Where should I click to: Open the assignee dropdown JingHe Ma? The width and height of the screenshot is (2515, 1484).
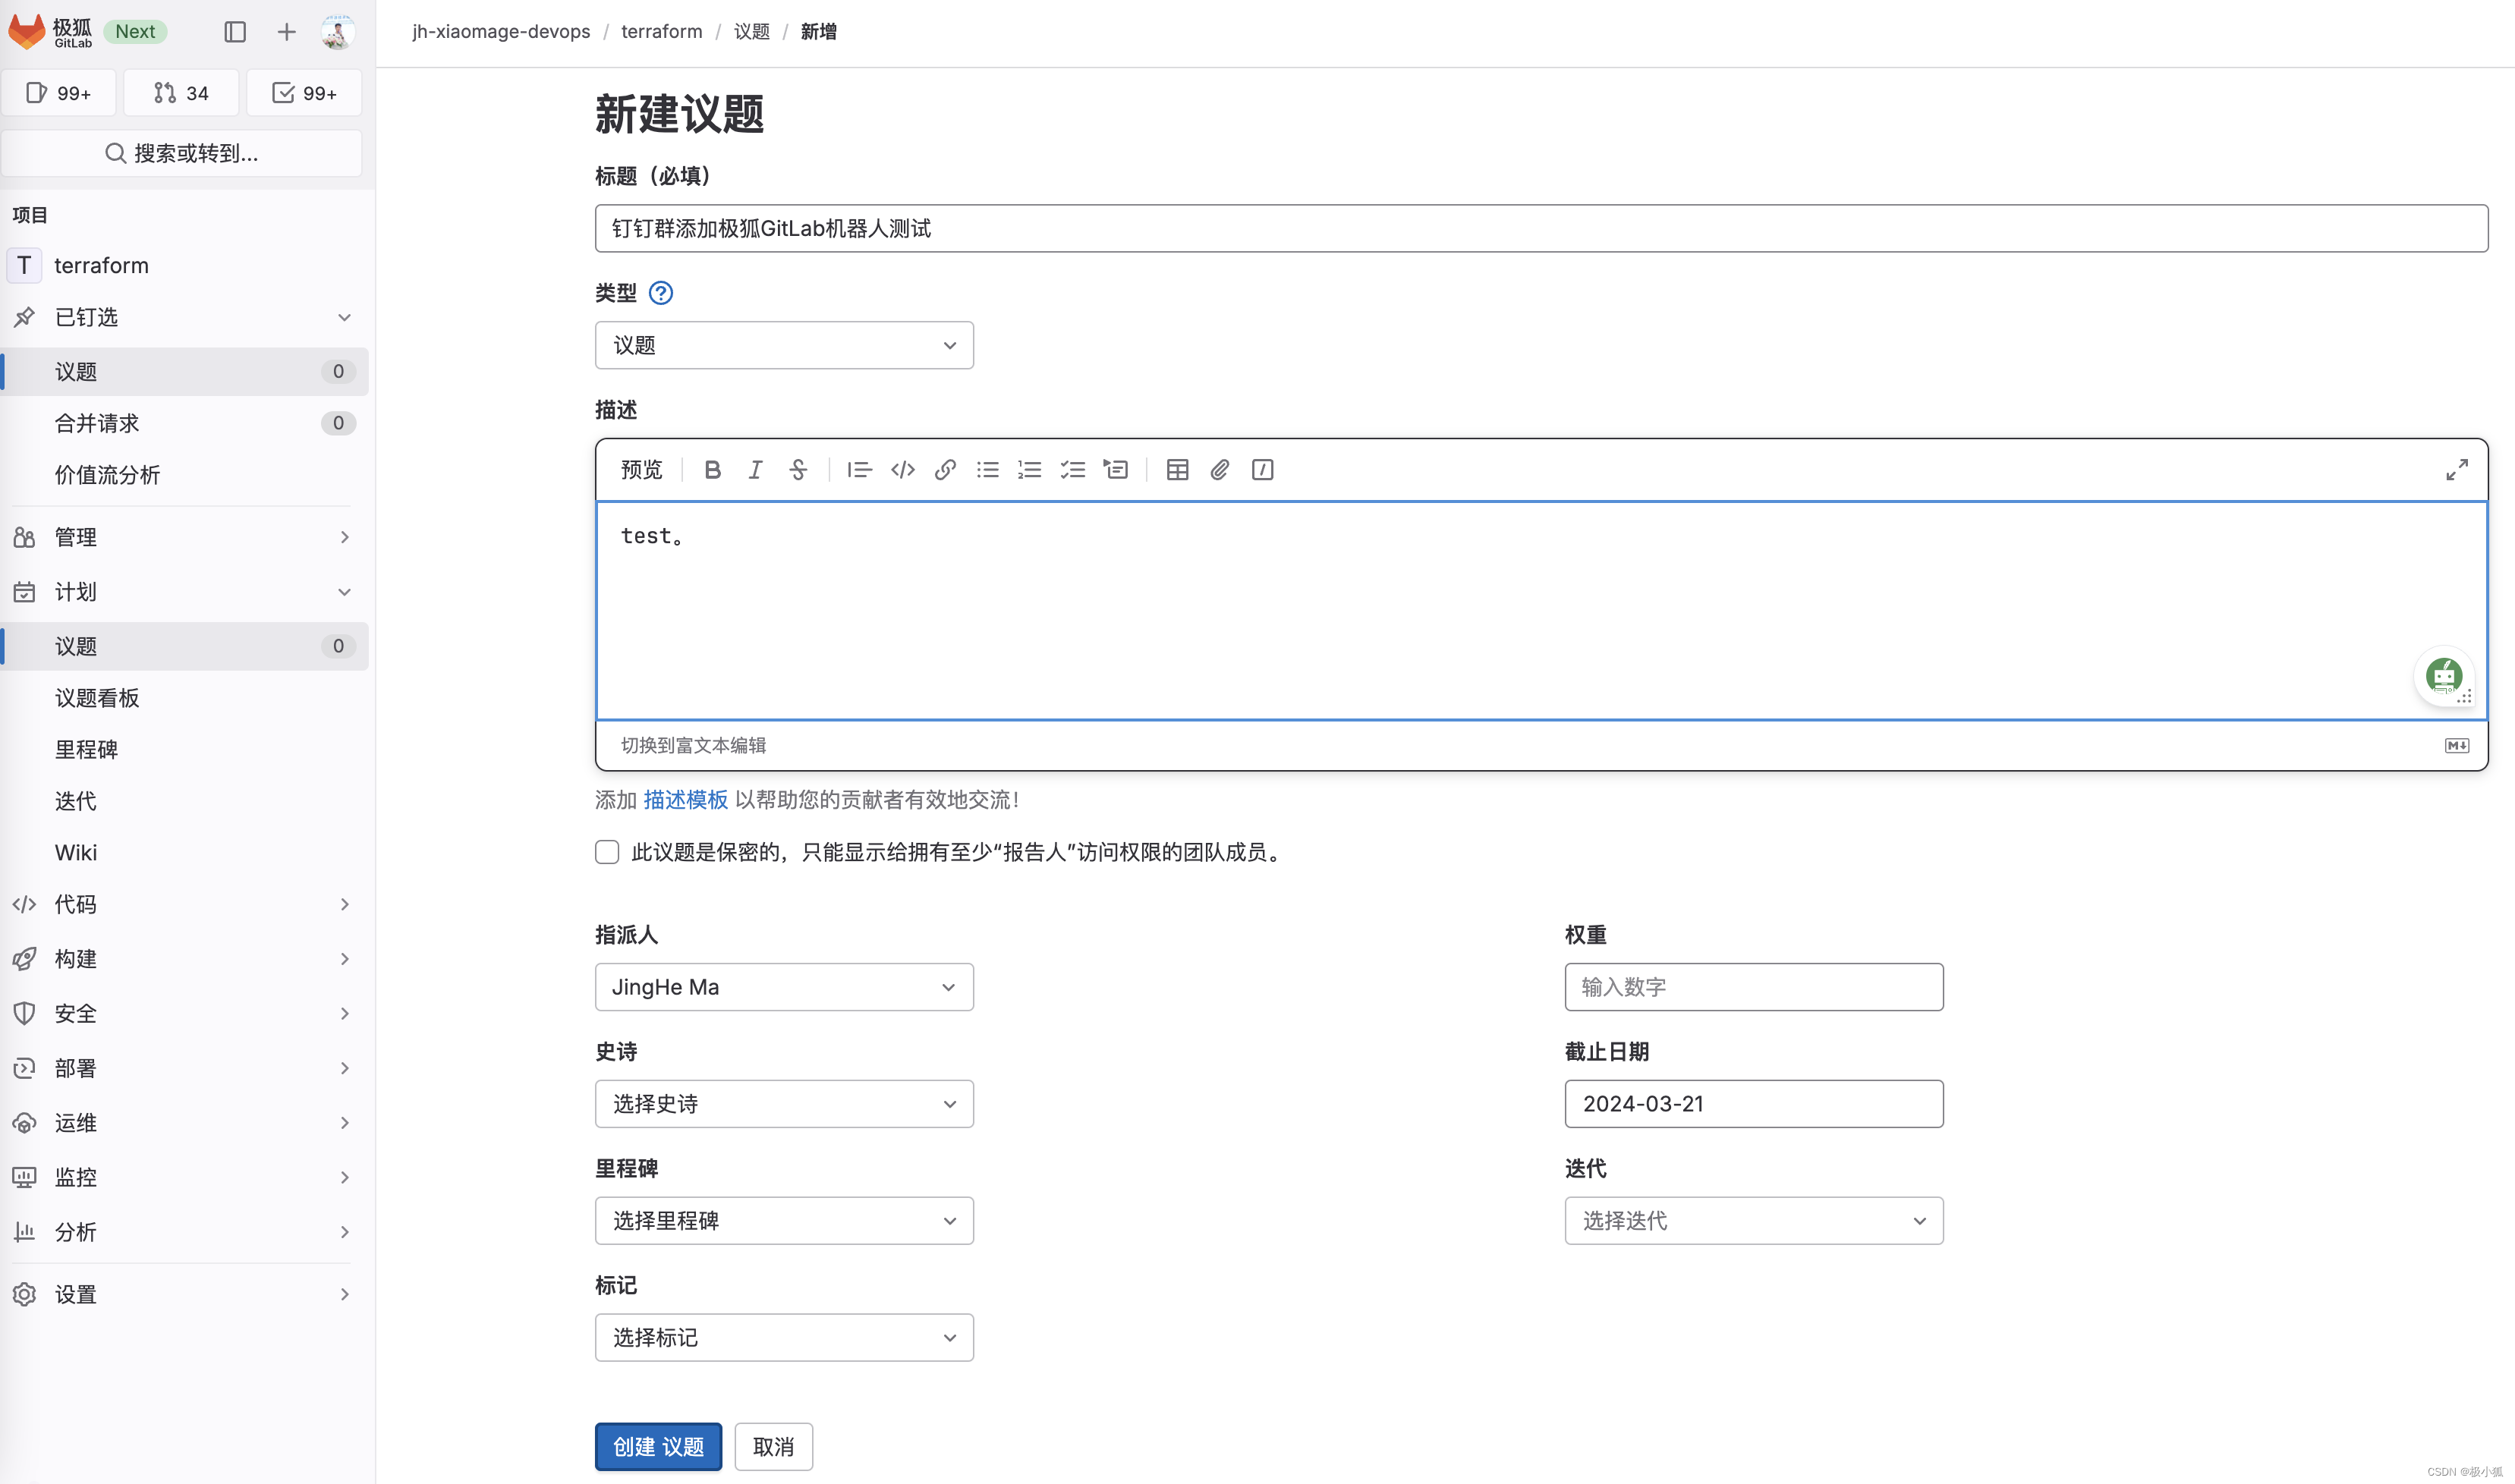coord(784,987)
